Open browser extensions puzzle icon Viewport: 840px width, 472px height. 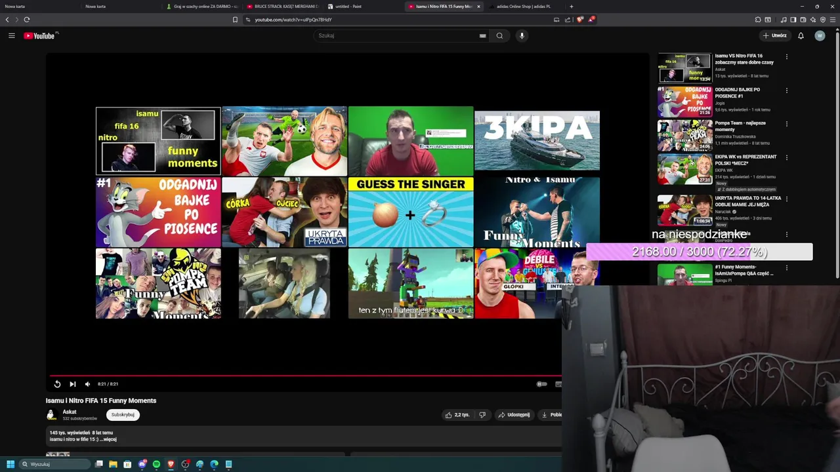click(x=758, y=20)
